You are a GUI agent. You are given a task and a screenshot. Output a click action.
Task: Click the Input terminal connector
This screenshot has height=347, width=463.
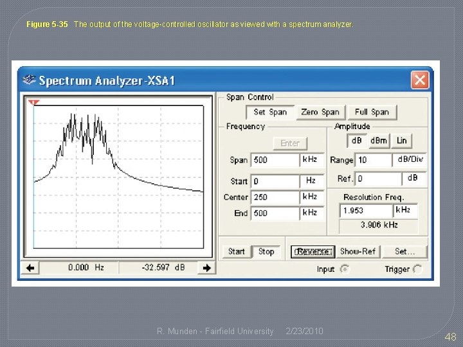345,269
